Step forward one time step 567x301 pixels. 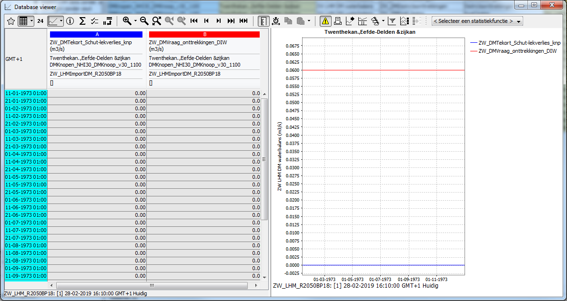point(219,21)
